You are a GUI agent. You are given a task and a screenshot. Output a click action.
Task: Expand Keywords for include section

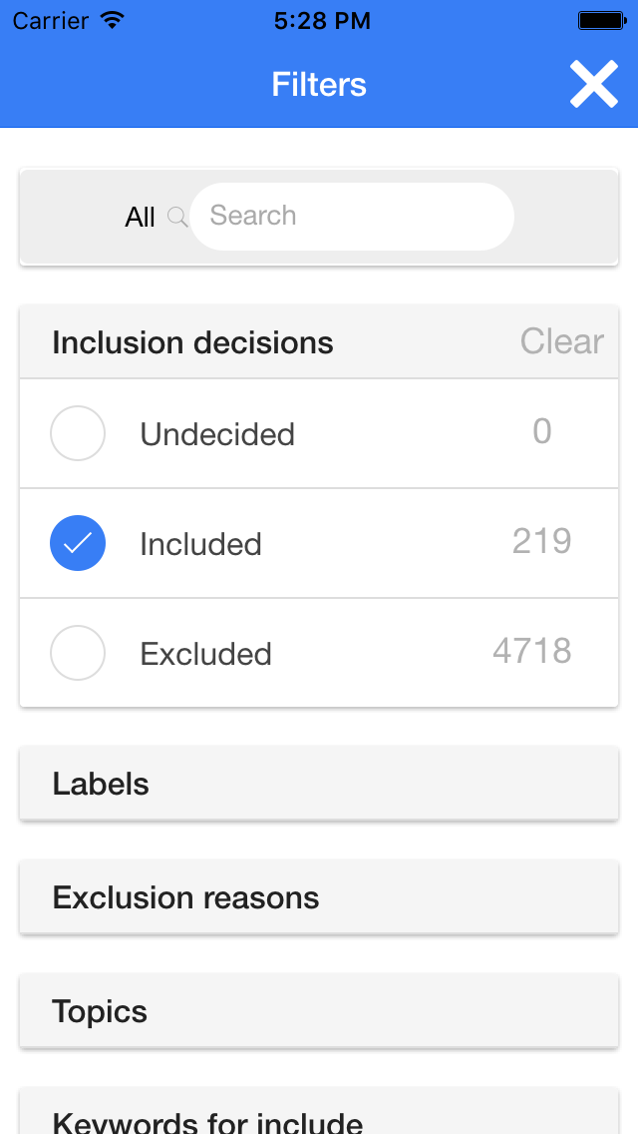pos(319,1114)
